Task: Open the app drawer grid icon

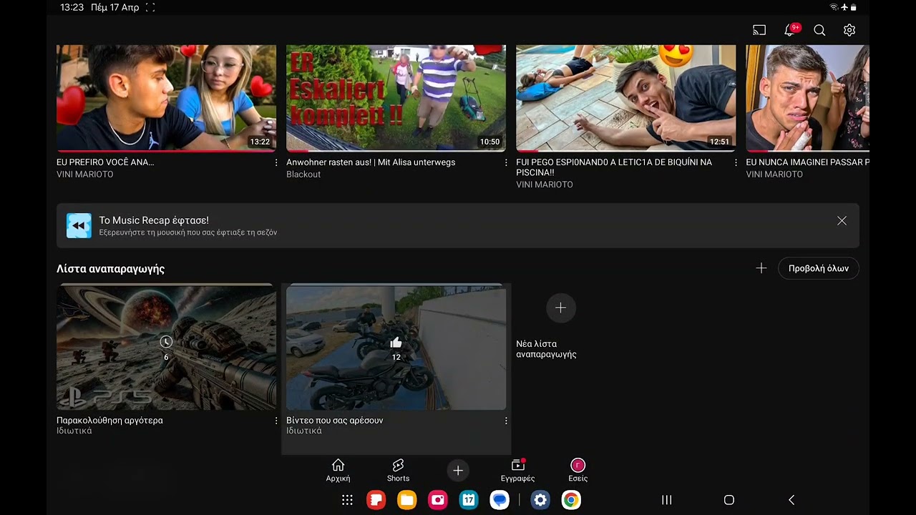Action: (347, 500)
